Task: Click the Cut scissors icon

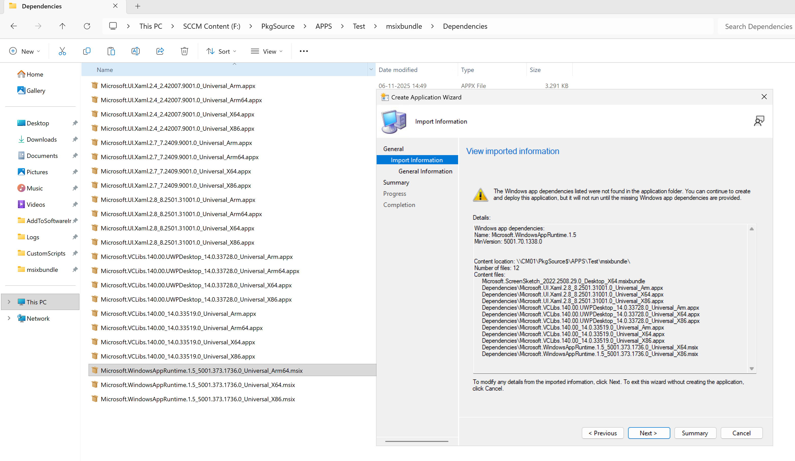Action: (x=62, y=51)
